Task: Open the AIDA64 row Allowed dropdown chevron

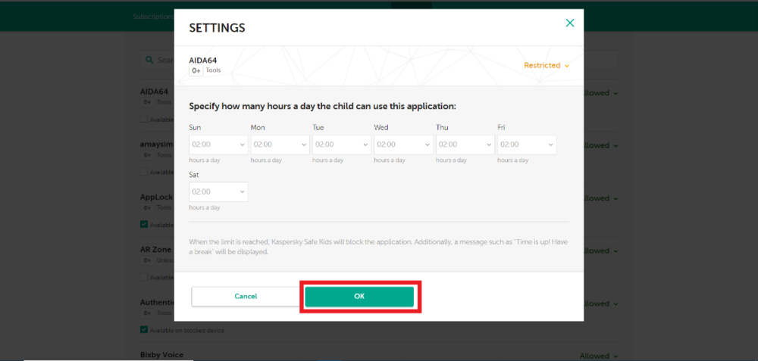Action: 615,93
